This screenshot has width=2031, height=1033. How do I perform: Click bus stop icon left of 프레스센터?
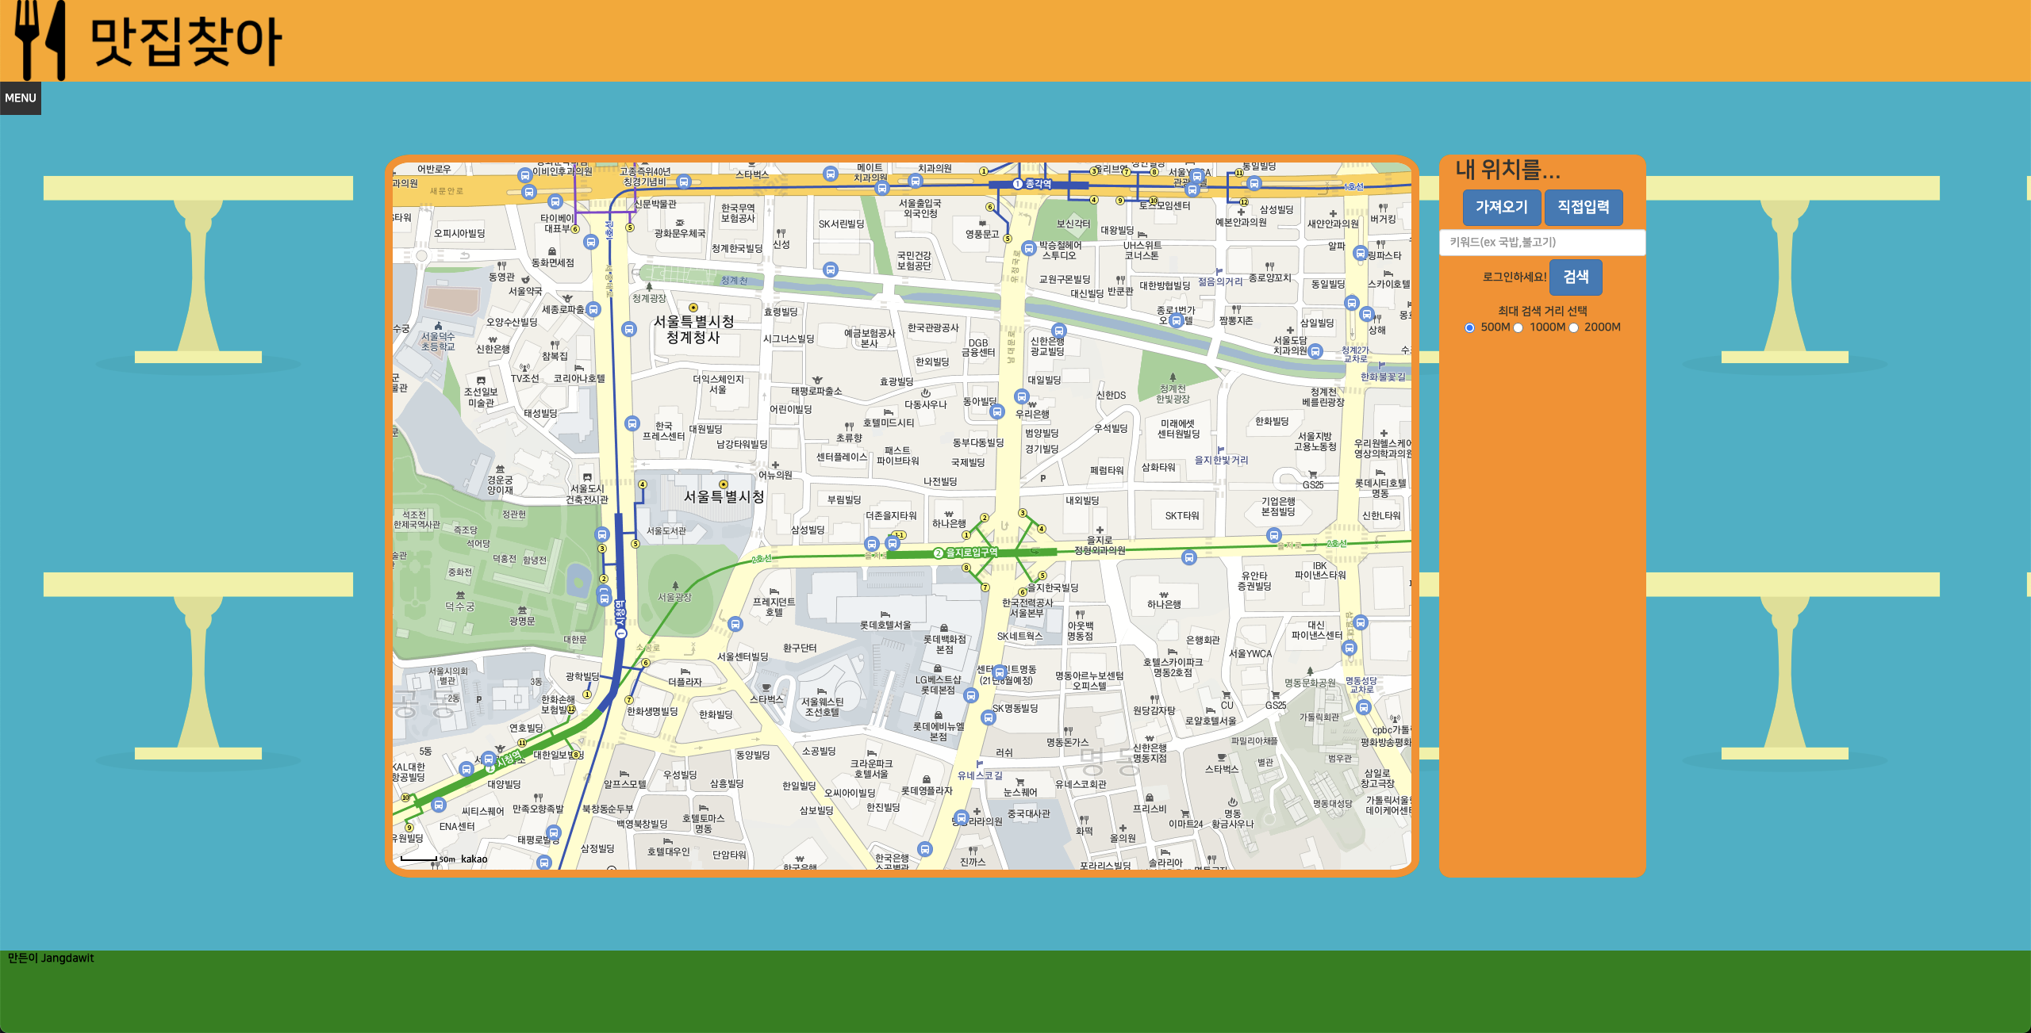[x=632, y=424]
